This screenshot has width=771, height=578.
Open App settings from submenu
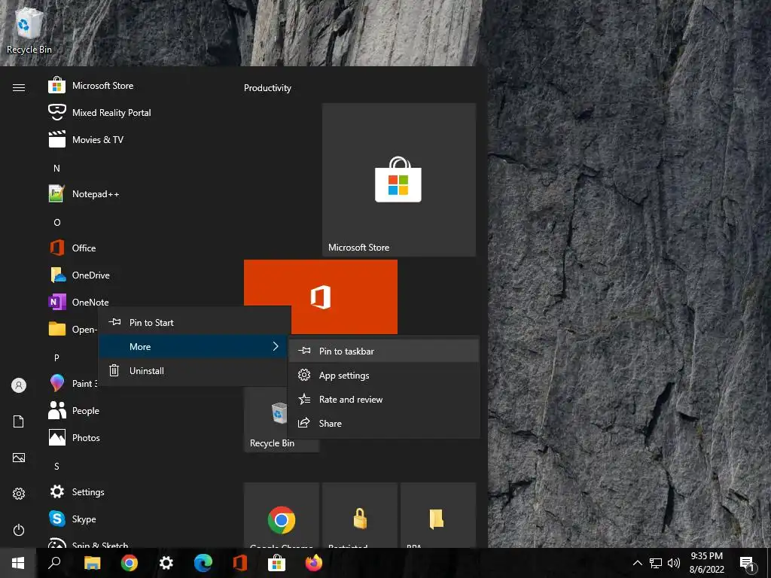coord(383,375)
